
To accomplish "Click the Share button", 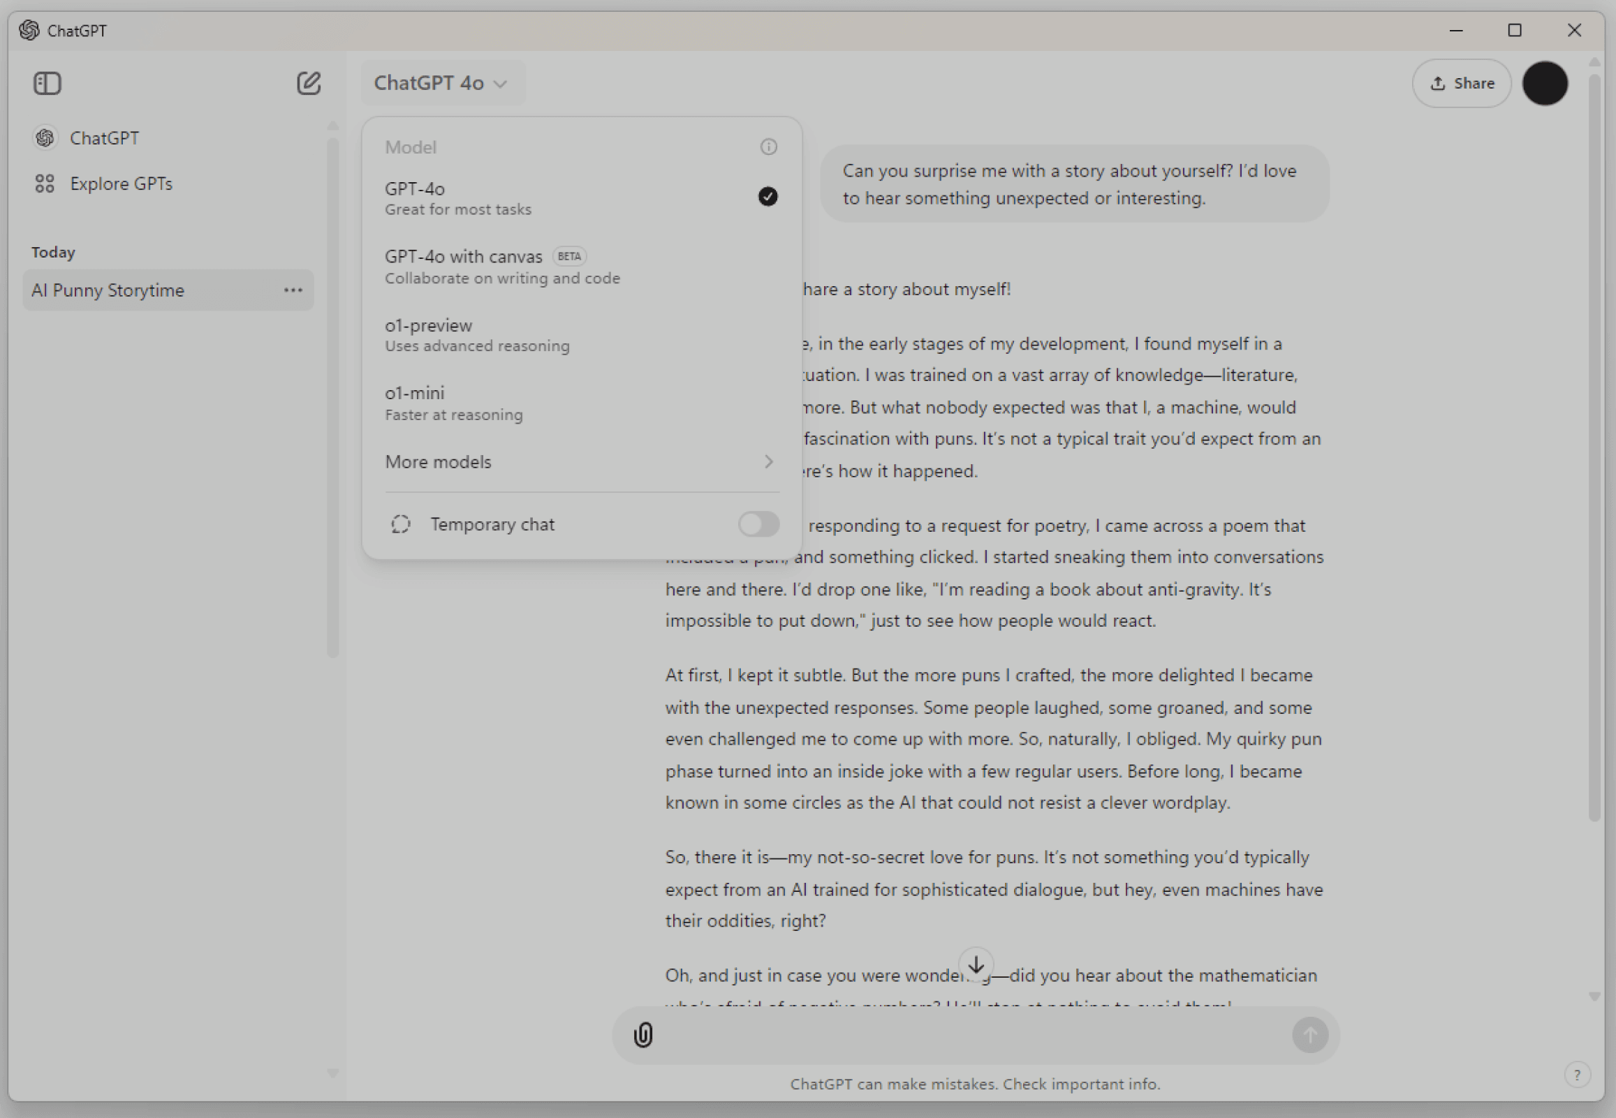I will 1461,83.
